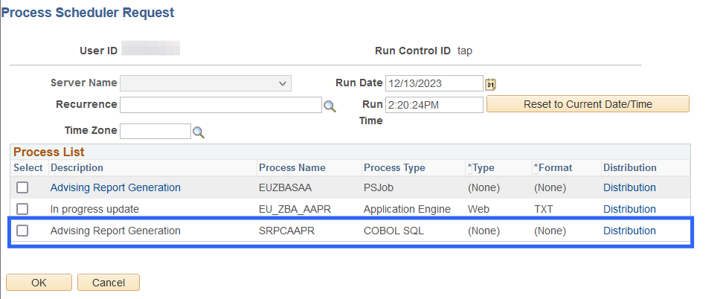Image resolution: width=723 pixels, height=299 pixels.
Task: Open Distribution link for EUZBASAA row
Action: [629, 187]
